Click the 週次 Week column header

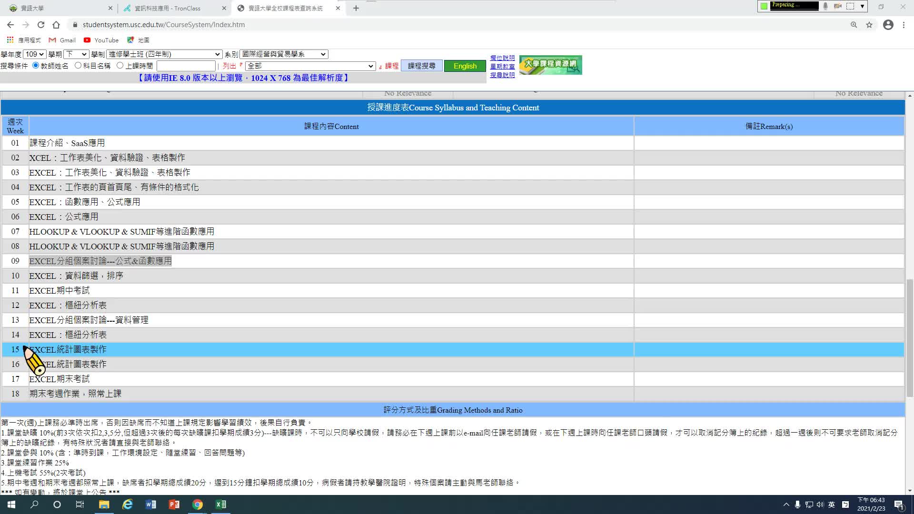[15, 126]
